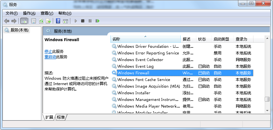Screen dimensions: 273x130
Task: Click the Back arrow toolbar icon
Action: (x=7, y=21)
